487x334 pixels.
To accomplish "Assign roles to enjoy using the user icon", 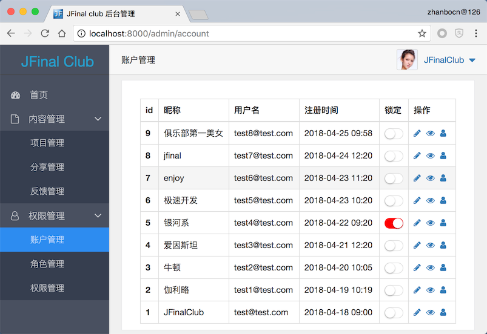I will click(x=443, y=178).
